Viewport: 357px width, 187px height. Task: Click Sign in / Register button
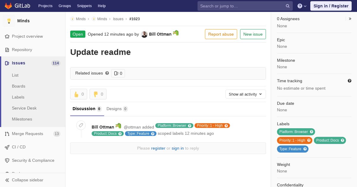pos(331,6)
